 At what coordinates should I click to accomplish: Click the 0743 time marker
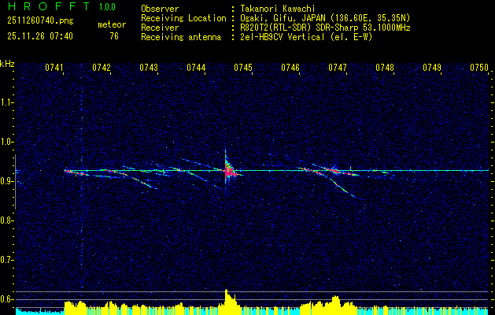149,68
